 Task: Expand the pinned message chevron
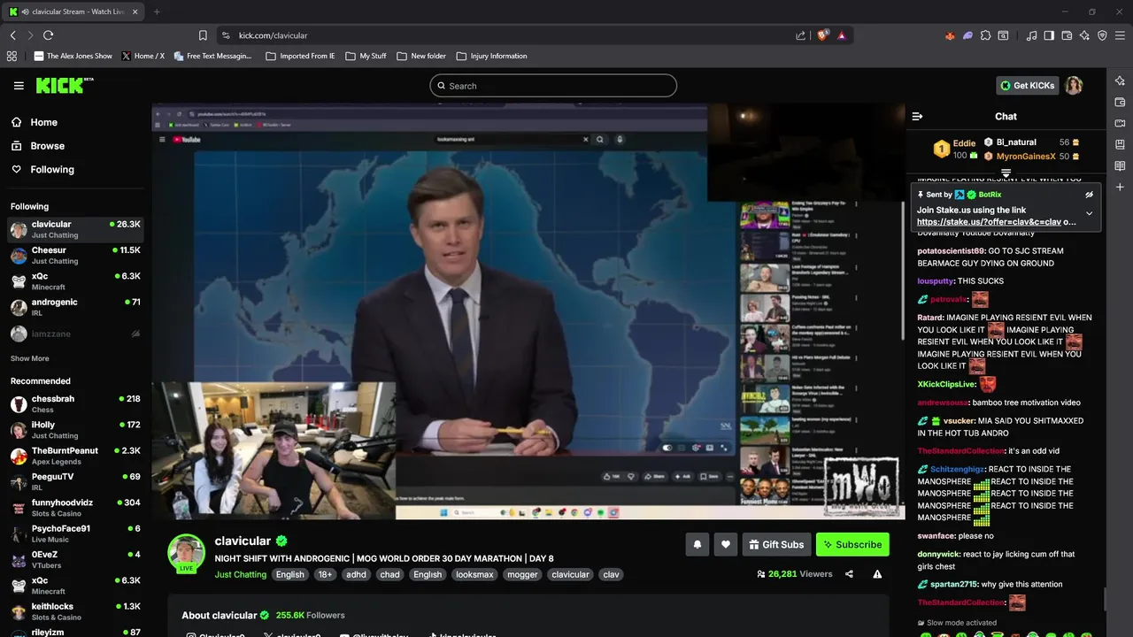(x=1090, y=213)
